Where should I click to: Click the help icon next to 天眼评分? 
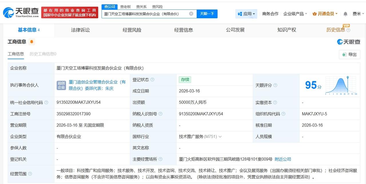click(275, 85)
